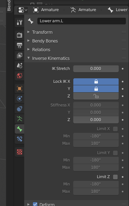Click Armature object text in breadcrumb
This screenshot has width=129, height=206.
click(x=50, y=10)
